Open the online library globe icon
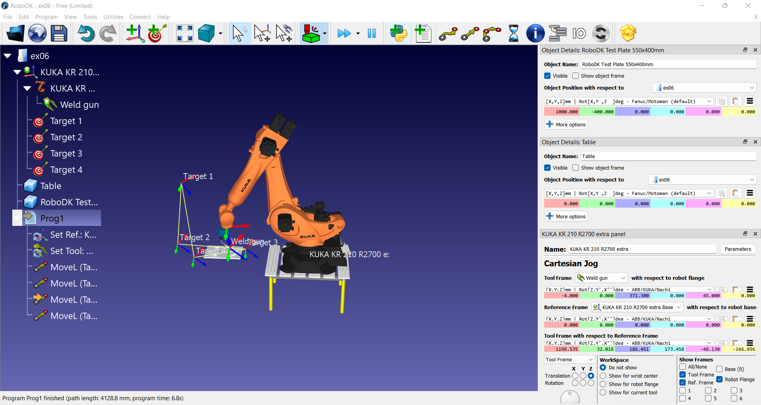 (37, 33)
